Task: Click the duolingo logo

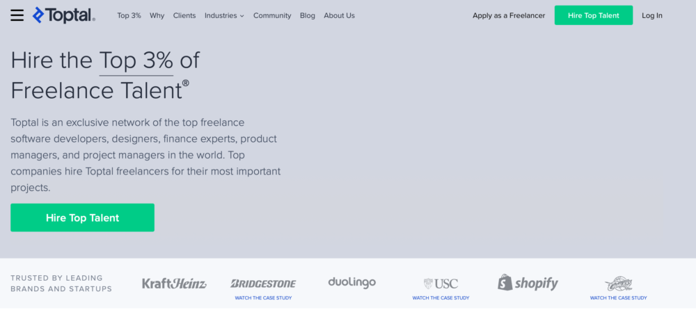Action: coord(352,283)
